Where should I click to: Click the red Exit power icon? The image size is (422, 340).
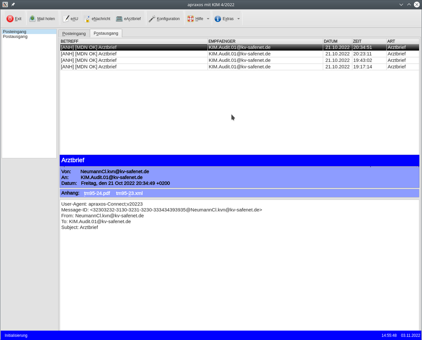pos(10,19)
